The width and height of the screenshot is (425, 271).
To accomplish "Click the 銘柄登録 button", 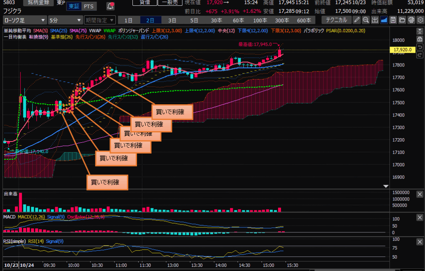I will pos(38,2).
